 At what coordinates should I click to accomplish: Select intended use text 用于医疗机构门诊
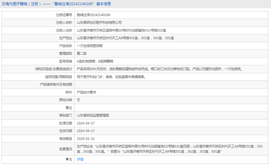pyautogui.click(x=112, y=77)
